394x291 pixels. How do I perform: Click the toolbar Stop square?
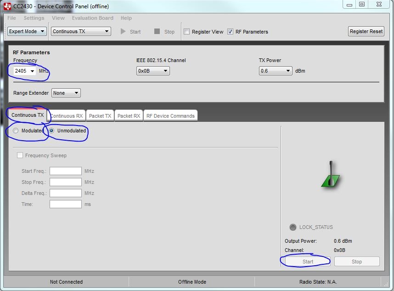coord(157,31)
